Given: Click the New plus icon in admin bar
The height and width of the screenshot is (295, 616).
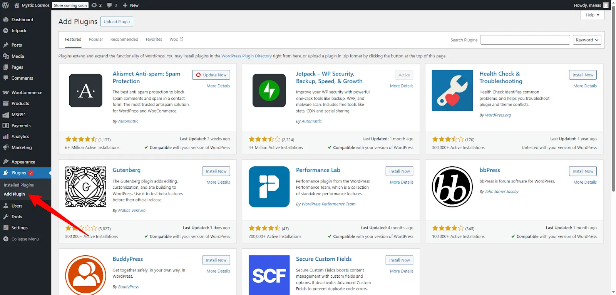Looking at the screenshot, I should click(x=125, y=5).
